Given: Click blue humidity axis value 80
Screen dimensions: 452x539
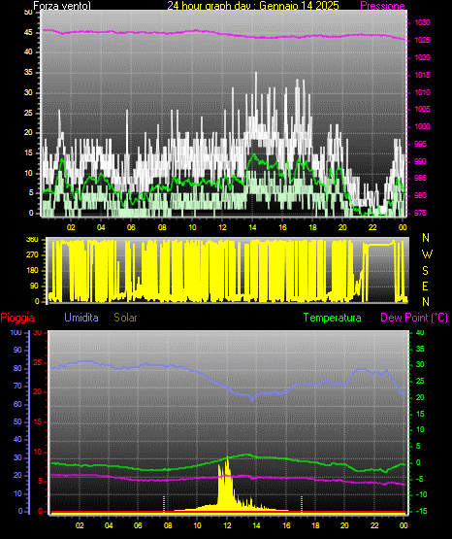Looking at the screenshot, I should tap(17, 368).
